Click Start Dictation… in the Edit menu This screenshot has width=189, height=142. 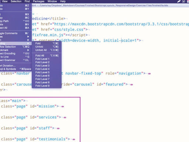[16, 65]
